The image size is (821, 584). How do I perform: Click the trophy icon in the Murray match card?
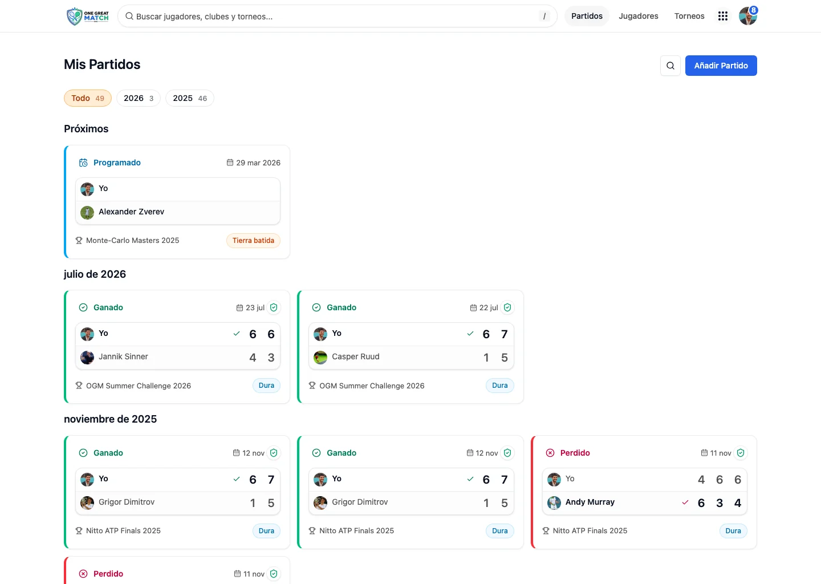point(546,531)
